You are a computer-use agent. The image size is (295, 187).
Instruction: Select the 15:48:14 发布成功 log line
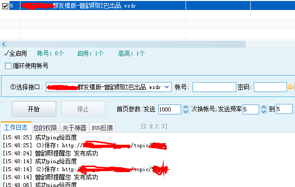(x=50, y=177)
